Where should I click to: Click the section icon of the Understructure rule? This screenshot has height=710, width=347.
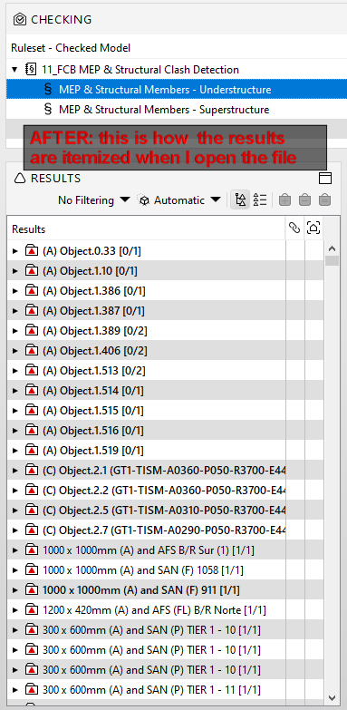[x=48, y=90]
